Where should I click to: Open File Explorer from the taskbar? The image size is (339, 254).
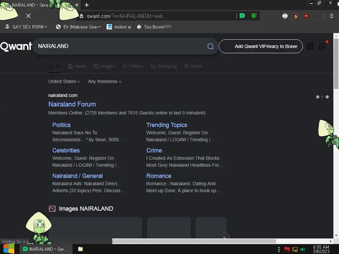pyautogui.click(x=80, y=249)
